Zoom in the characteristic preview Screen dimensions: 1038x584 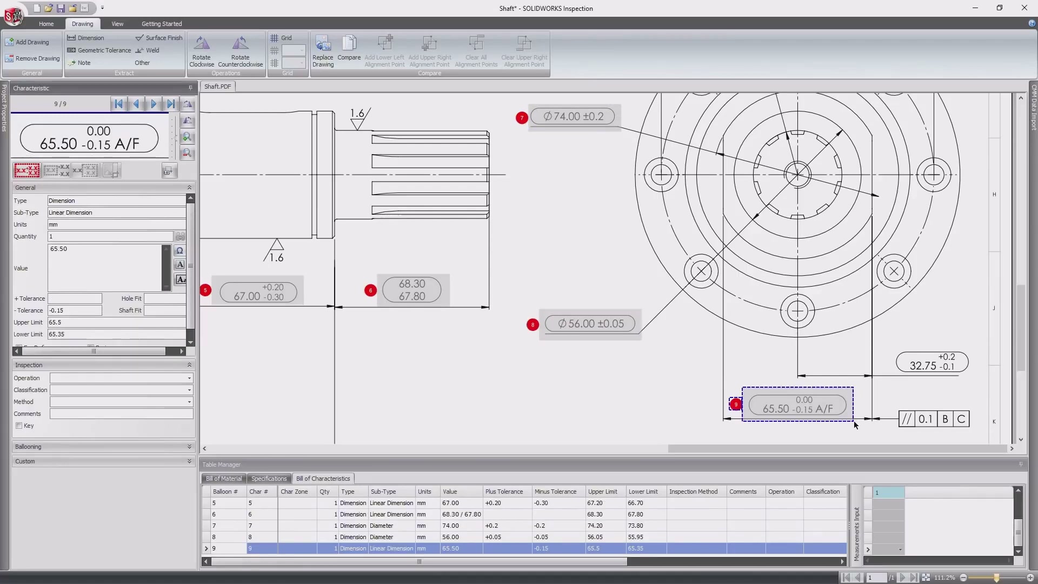click(x=187, y=137)
